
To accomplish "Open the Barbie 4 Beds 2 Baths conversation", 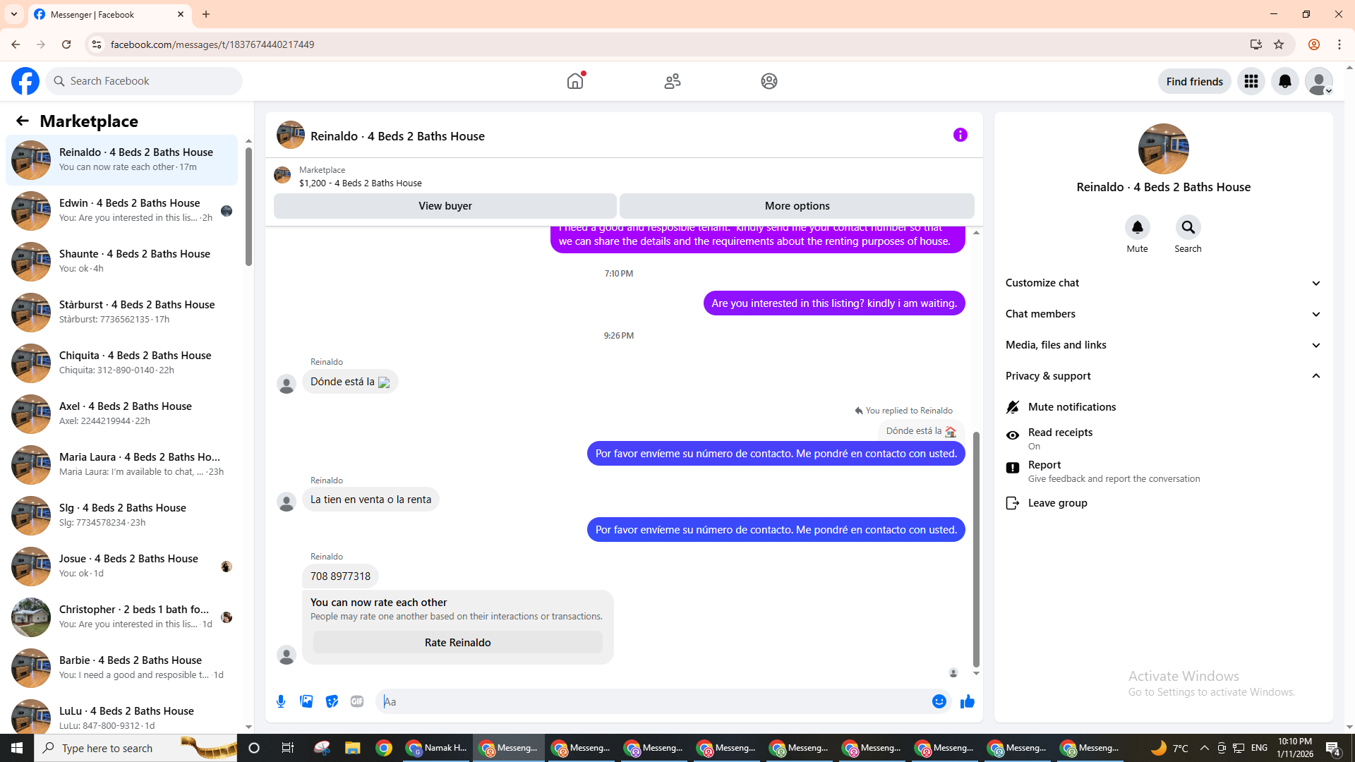I will tap(121, 668).
